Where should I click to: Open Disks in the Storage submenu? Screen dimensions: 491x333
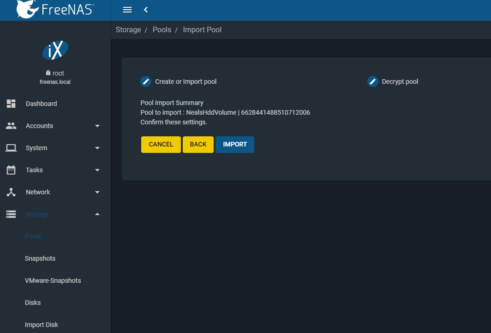pyautogui.click(x=33, y=303)
